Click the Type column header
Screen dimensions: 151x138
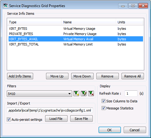(34, 22)
